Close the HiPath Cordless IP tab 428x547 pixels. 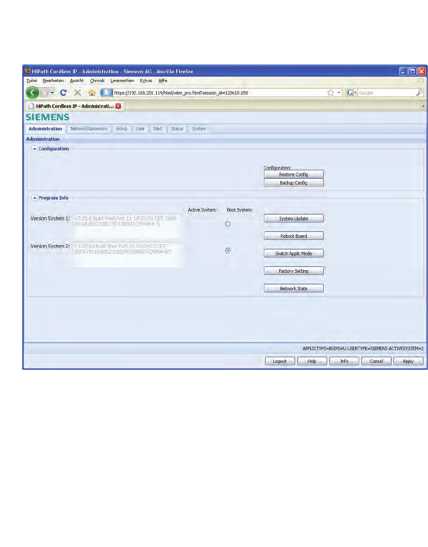pos(118,106)
